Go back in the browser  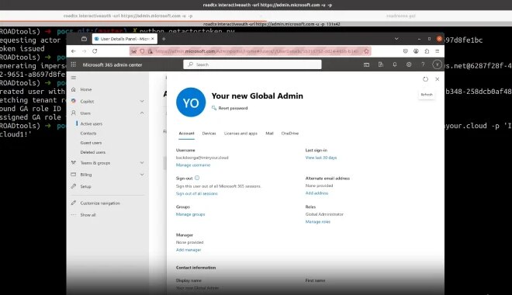click(x=74, y=51)
